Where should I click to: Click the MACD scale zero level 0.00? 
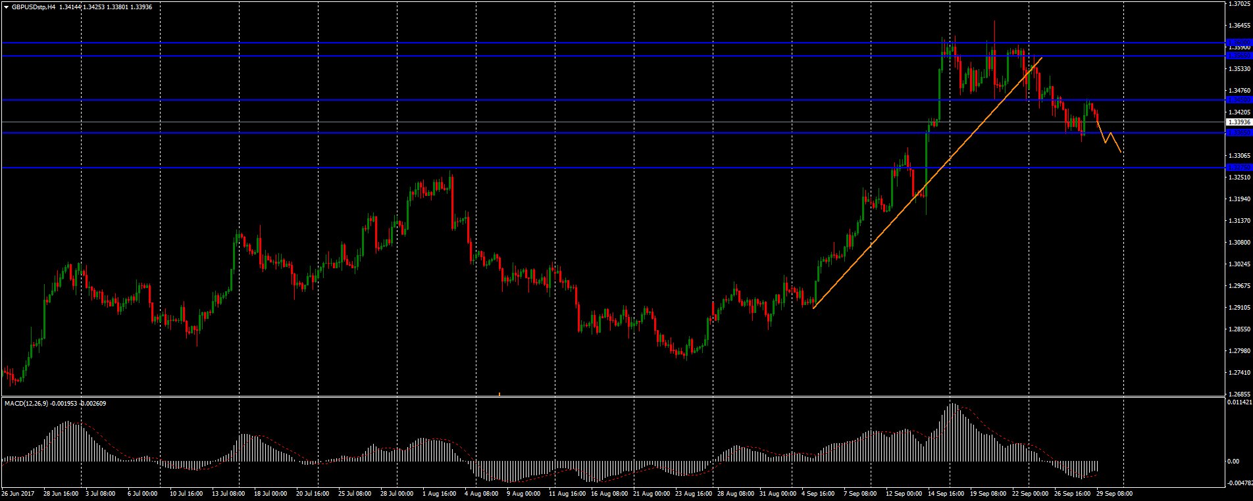(x=1234, y=461)
